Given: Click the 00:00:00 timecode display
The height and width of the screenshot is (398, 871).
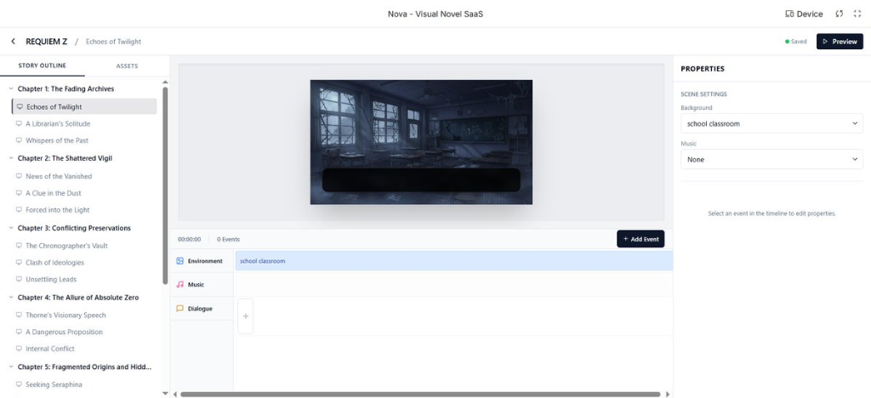Looking at the screenshot, I should (x=190, y=239).
